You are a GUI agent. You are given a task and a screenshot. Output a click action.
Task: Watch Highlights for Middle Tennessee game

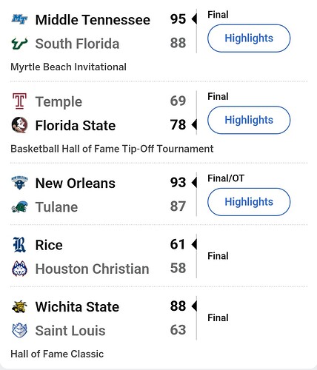point(249,38)
